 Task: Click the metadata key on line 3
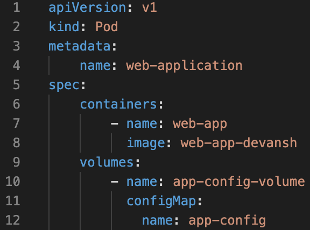(x=80, y=46)
